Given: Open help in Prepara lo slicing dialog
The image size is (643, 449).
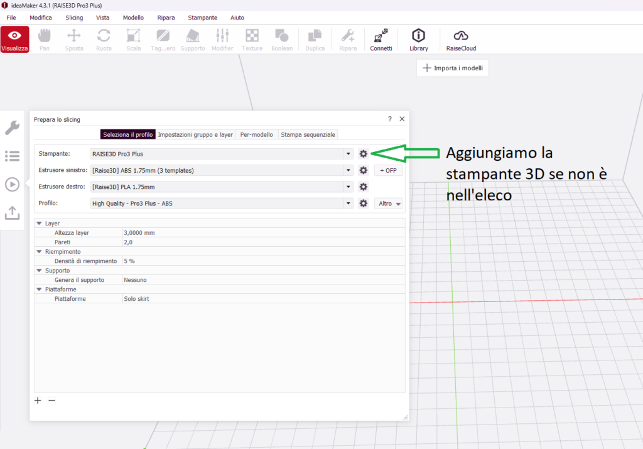Looking at the screenshot, I should coord(389,119).
